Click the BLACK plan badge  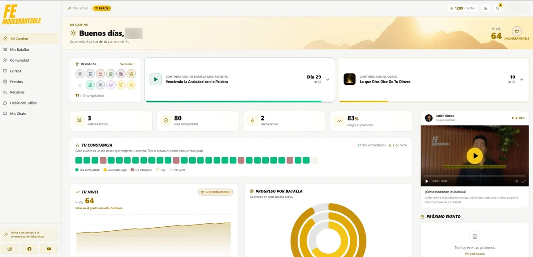(x=102, y=8)
